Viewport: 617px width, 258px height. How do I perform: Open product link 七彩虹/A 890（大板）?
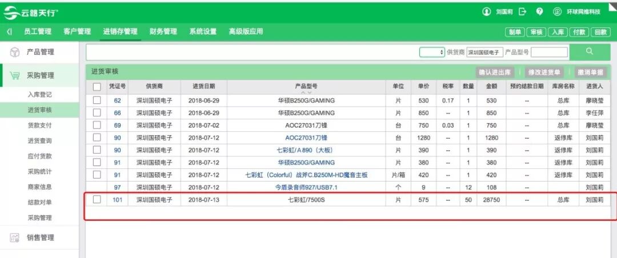[306, 150]
